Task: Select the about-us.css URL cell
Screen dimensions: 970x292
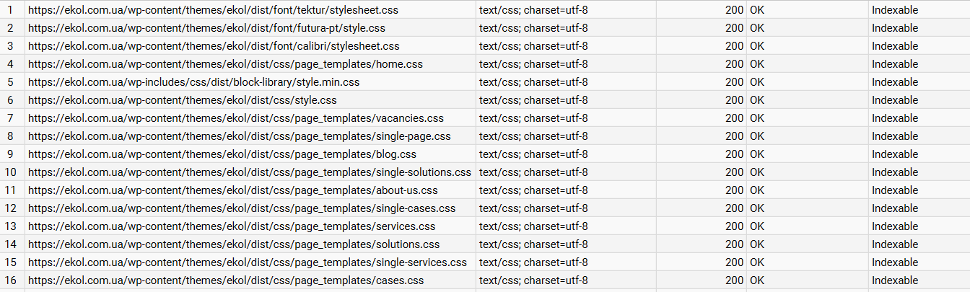Action: [250, 190]
